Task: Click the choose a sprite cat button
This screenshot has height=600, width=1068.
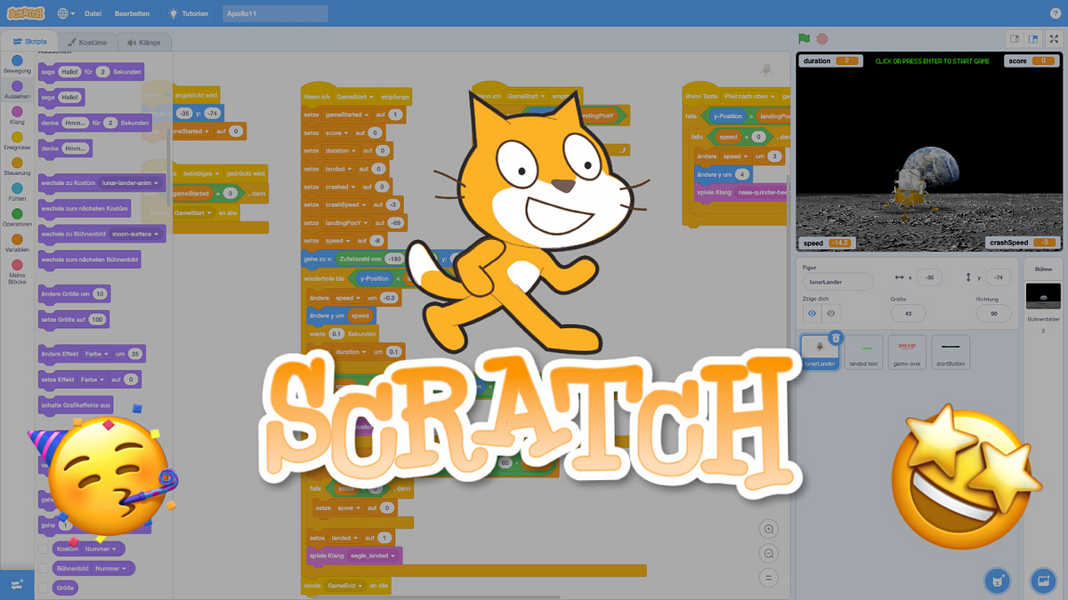Action: point(998,581)
